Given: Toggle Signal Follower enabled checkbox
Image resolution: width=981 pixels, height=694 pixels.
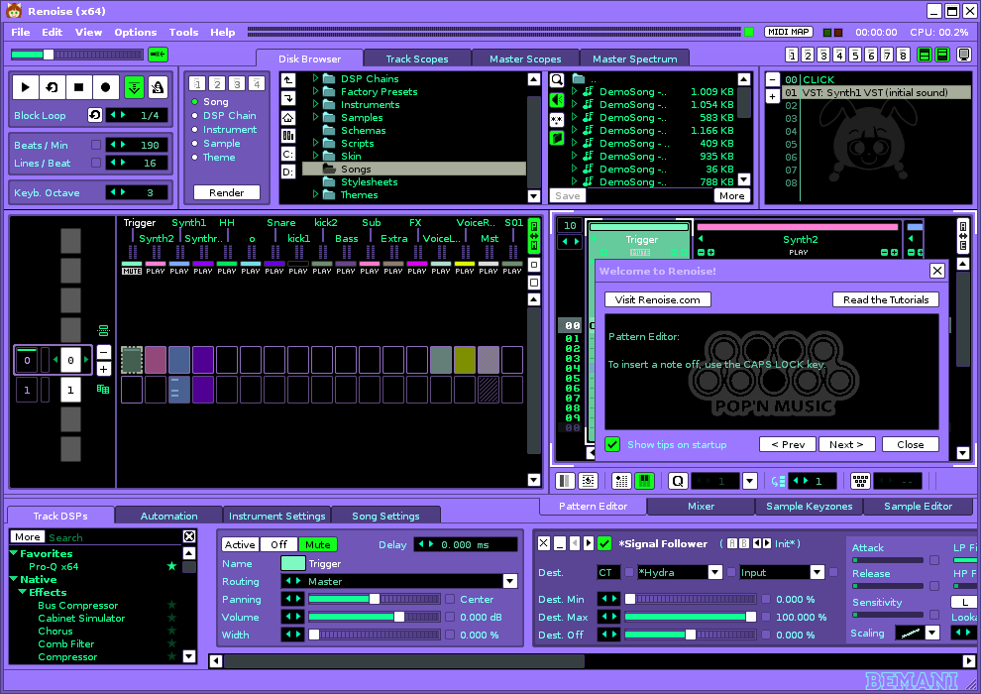Looking at the screenshot, I should [x=604, y=543].
